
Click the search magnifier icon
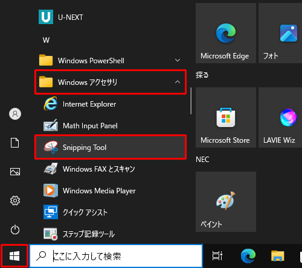tap(41, 256)
